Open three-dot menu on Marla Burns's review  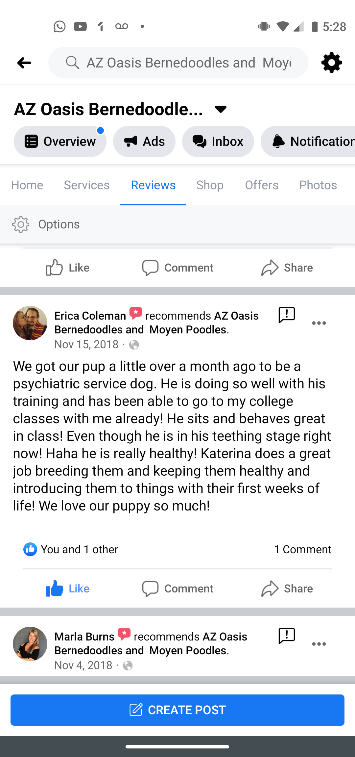coord(319,644)
